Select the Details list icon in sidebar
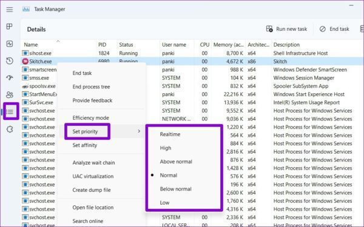Screen dimensions: 364x227 click(10, 112)
